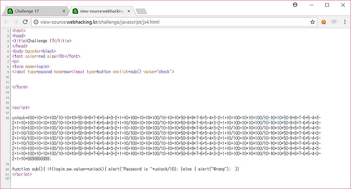Click the 'input type=passwd name=pw' text
Image resolution: width=351 pixels, height=189 pixels.
41,71
